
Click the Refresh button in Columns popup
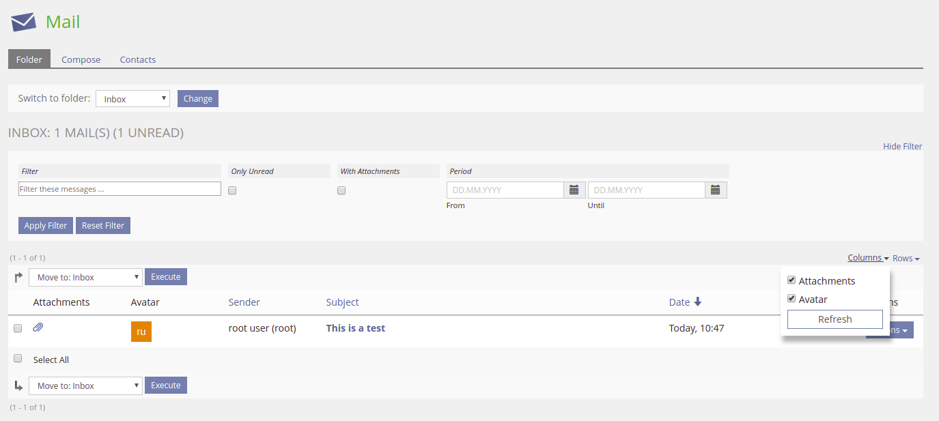tap(835, 319)
